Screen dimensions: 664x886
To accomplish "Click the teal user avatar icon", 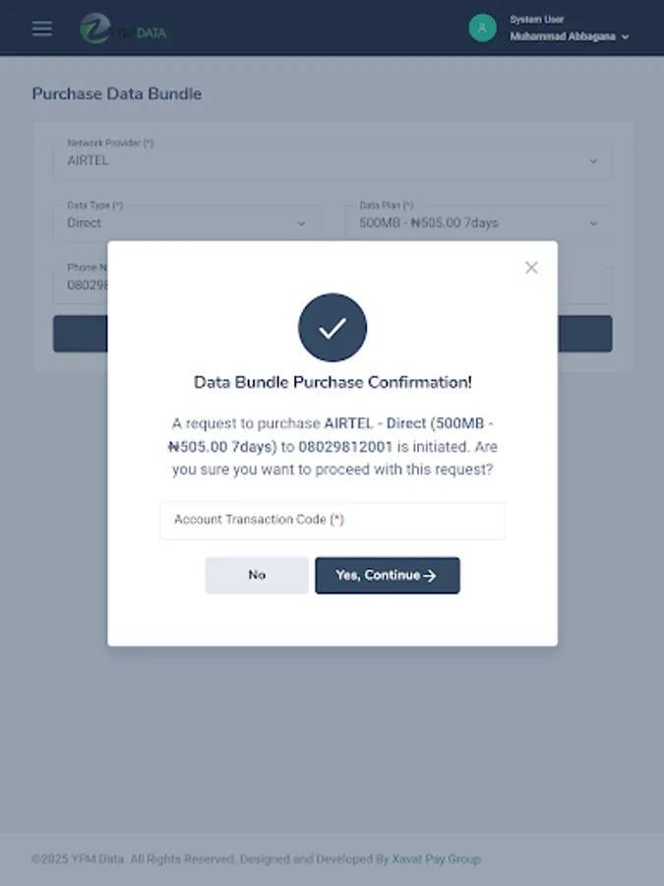I will pyautogui.click(x=481, y=28).
